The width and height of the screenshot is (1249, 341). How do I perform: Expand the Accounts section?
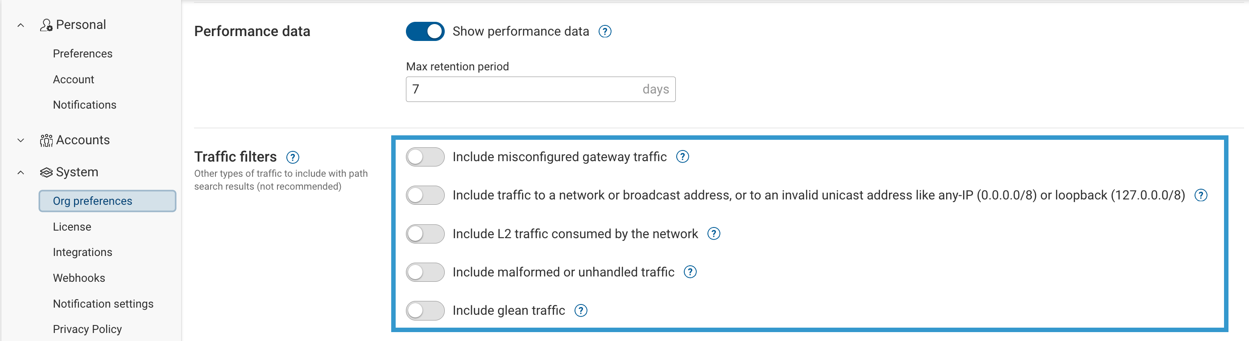pos(20,140)
